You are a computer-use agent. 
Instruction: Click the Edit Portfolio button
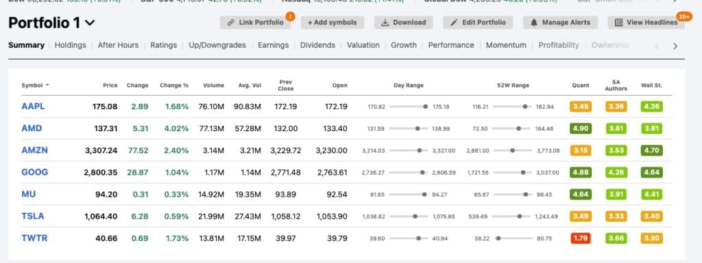pyautogui.click(x=478, y=23)
